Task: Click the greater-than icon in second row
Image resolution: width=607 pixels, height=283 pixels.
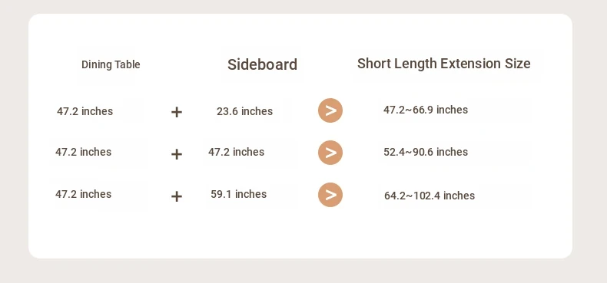Action: tap(330, 153)
